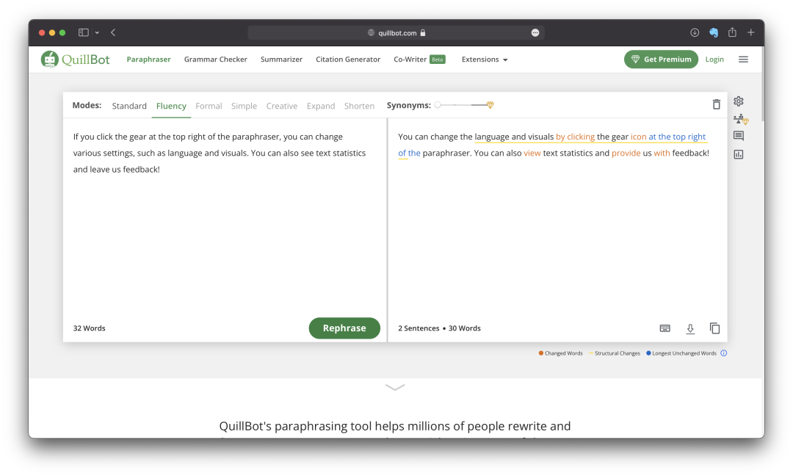The height and width of the screenshot is (476, 793).
Task: Click the "Longest Unchanged Words" legend label
Action: (x=684, y=353)
